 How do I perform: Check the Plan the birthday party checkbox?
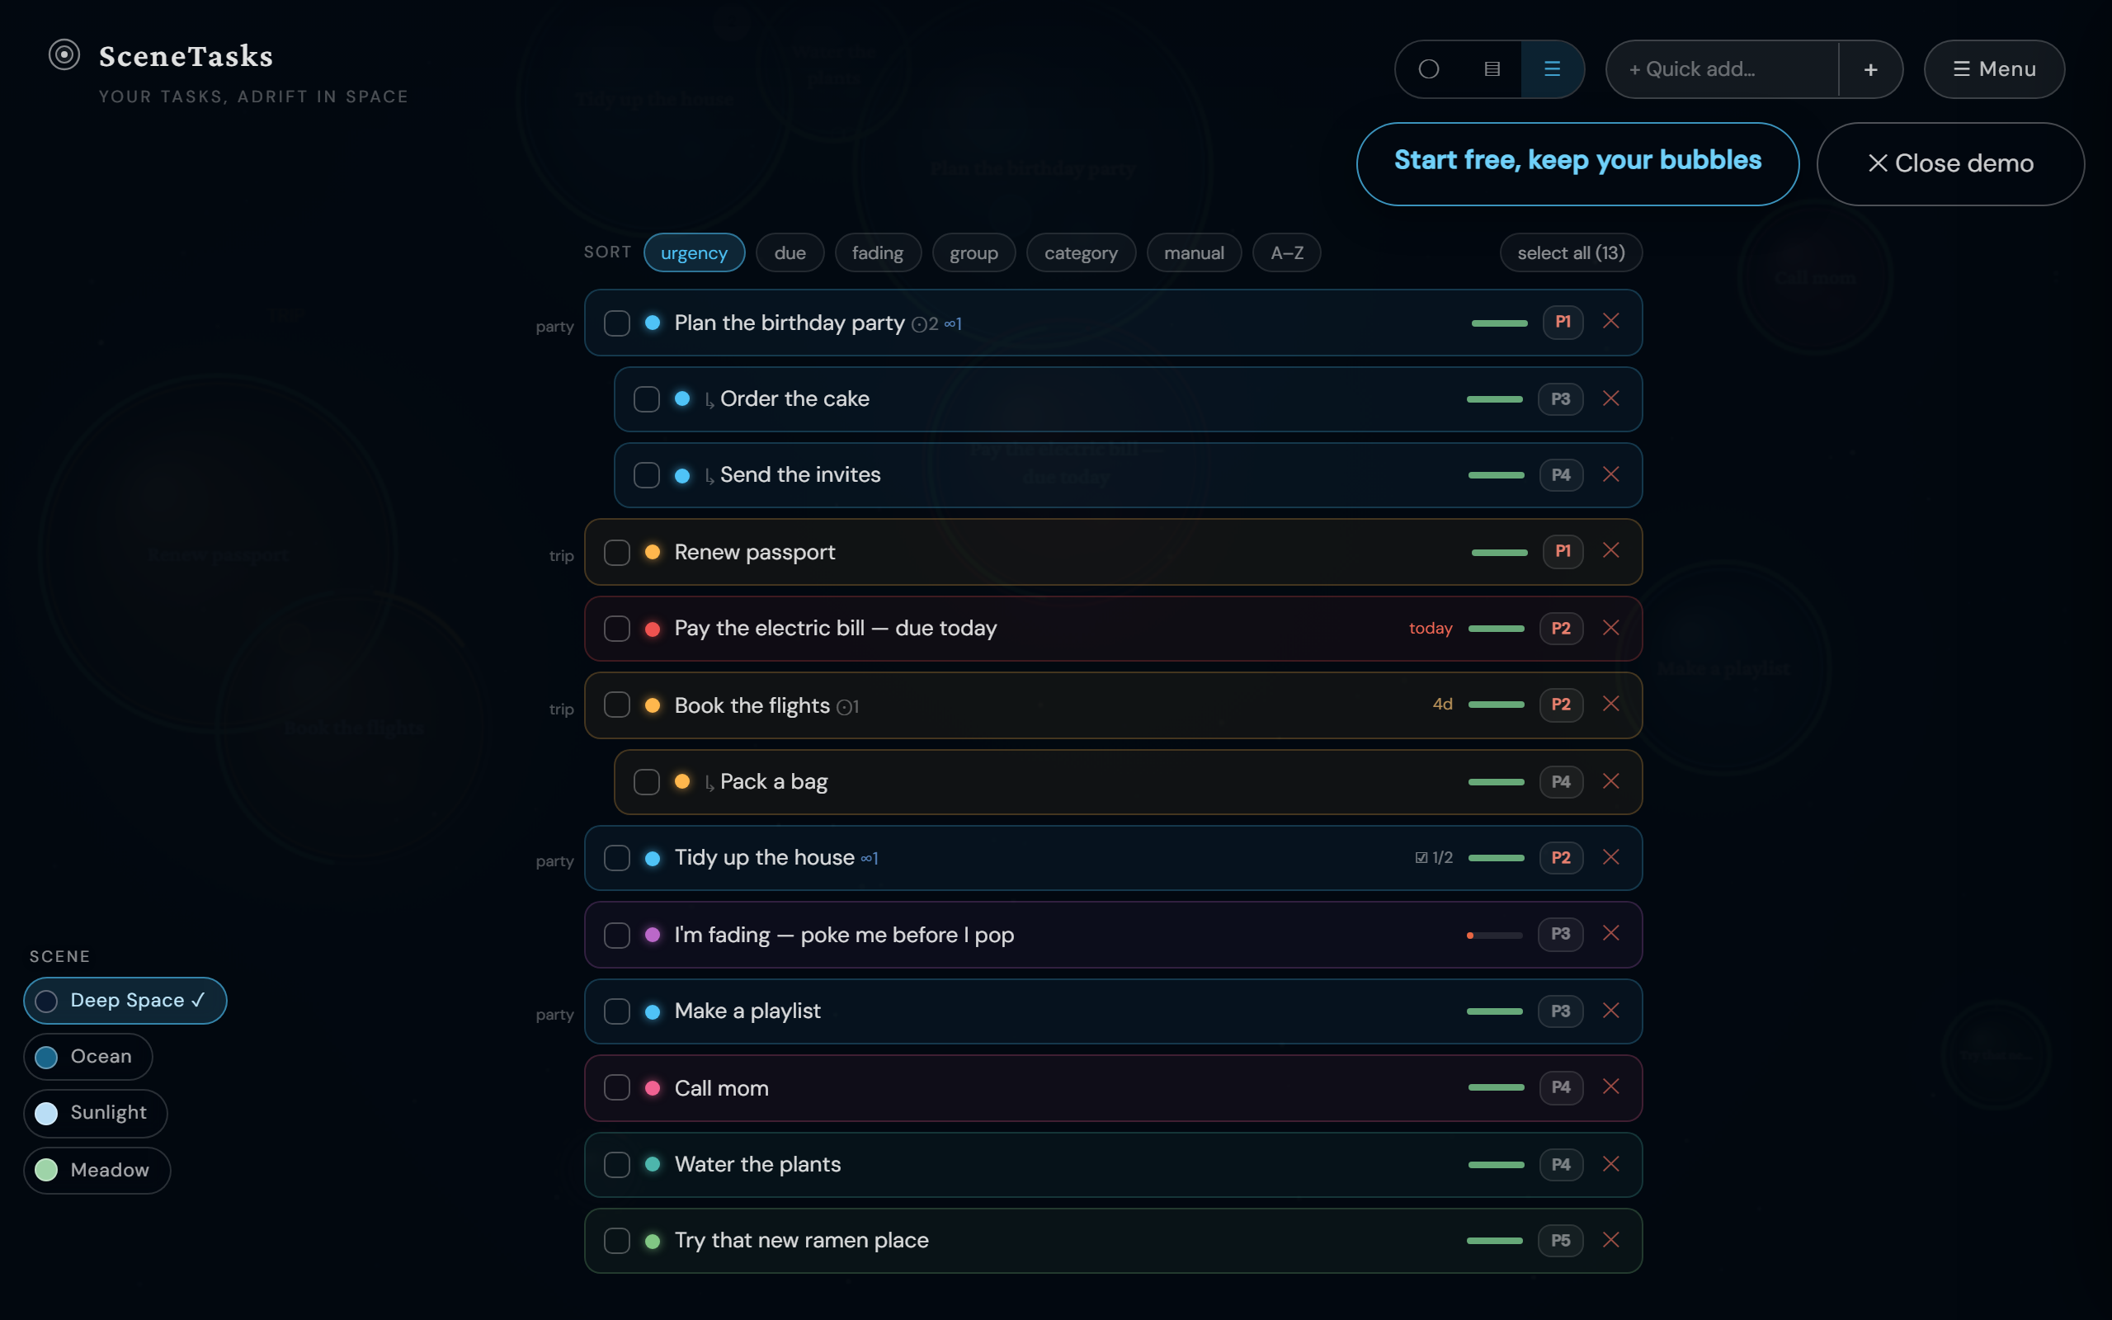click(x=617, y=323)
